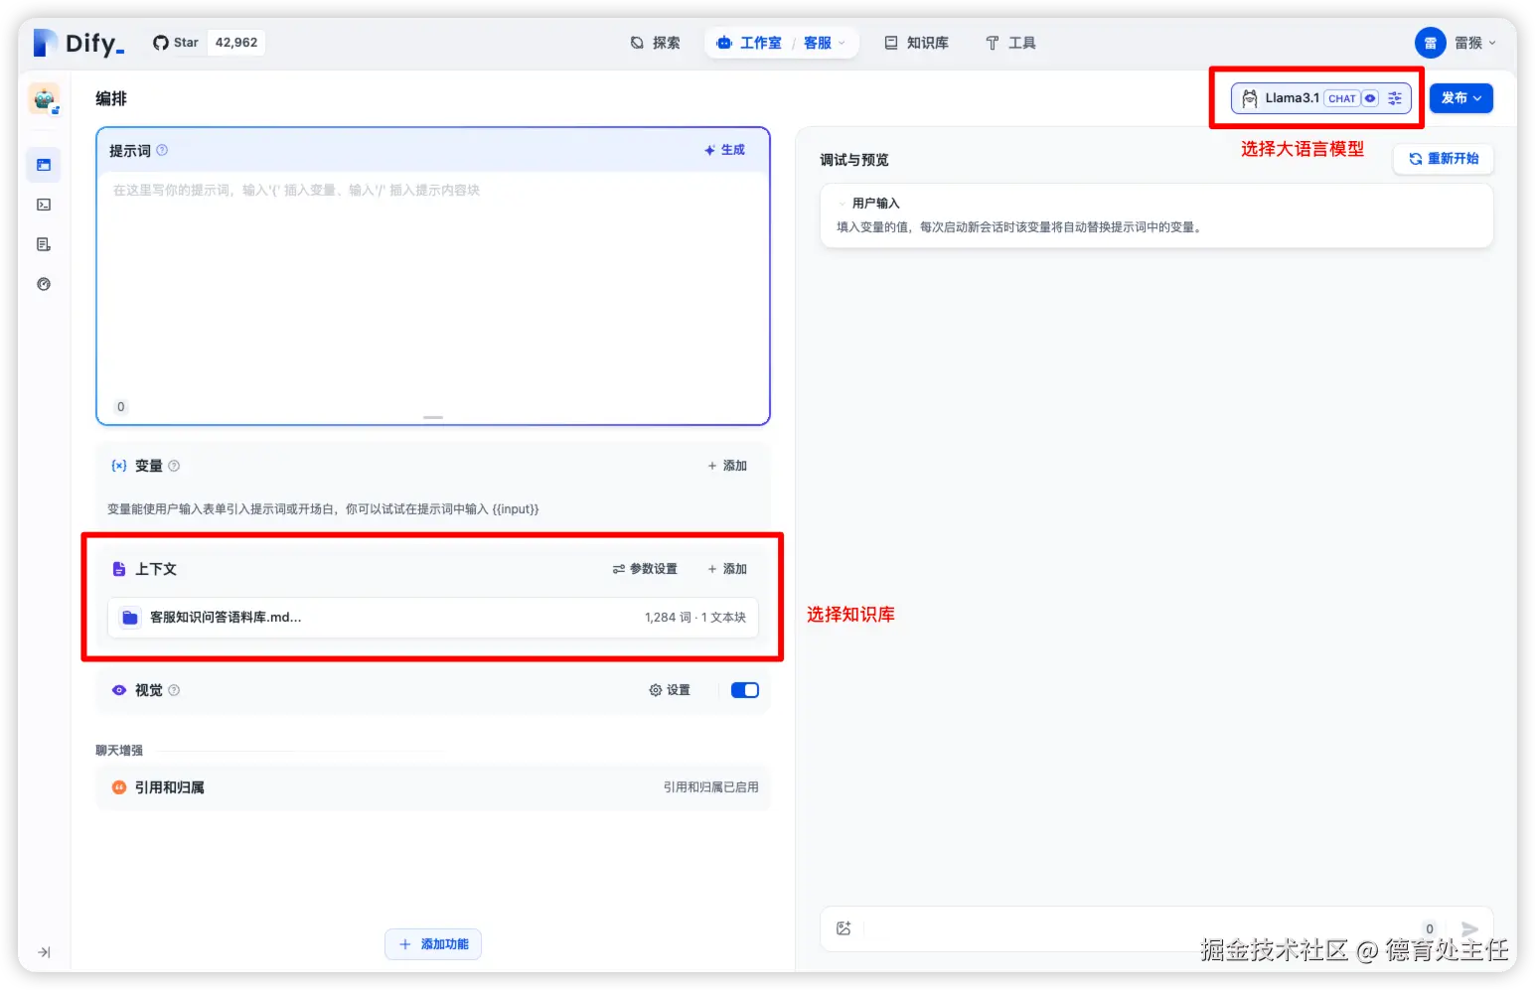Click the app avatar robot icon in sidebar
Image resolution: width=1535 pixels, height=990 pixels.
point(43,98)
